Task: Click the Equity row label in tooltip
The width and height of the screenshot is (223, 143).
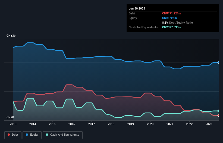Action: coord(133,18)
